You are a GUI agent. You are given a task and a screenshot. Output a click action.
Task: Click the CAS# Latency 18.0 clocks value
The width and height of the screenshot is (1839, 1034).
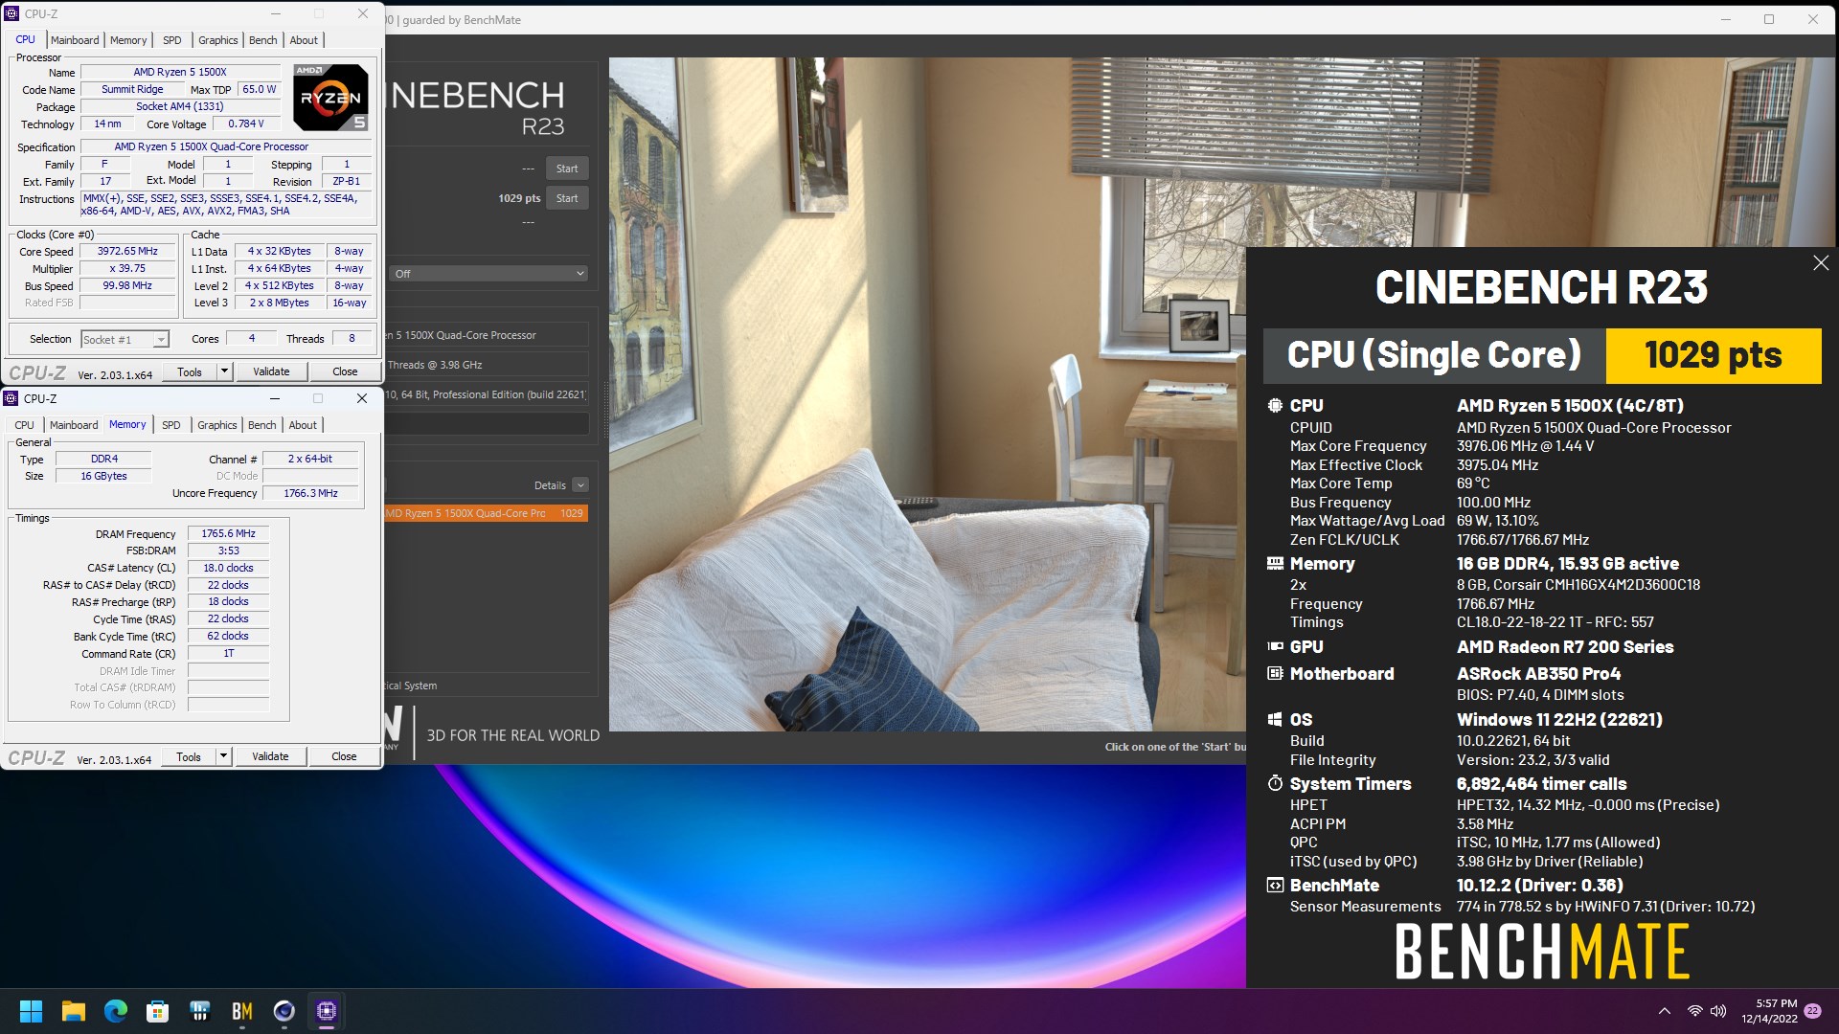point(228,569)
